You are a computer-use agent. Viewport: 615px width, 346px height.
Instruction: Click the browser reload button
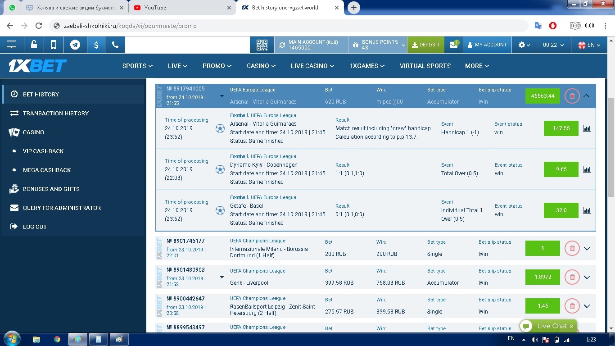[x=39, y=26]
